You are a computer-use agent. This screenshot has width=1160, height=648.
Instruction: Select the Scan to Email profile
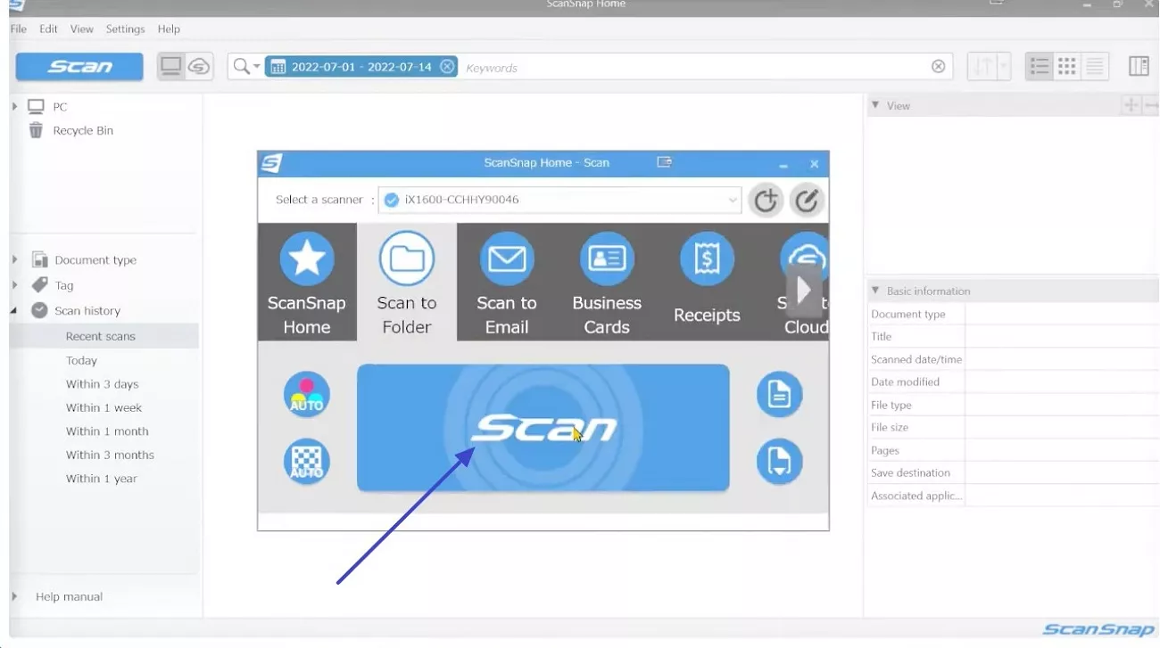(x=506, y=281)
